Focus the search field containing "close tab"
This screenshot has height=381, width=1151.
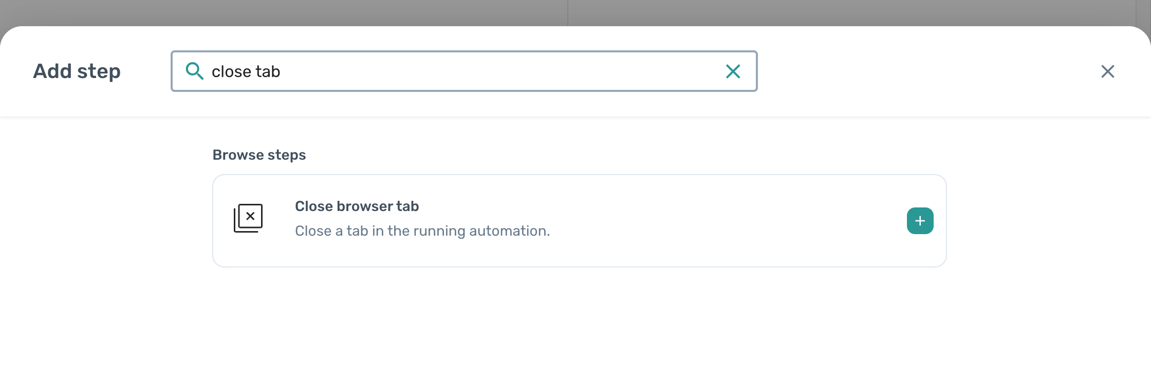[x=462, y=71]
